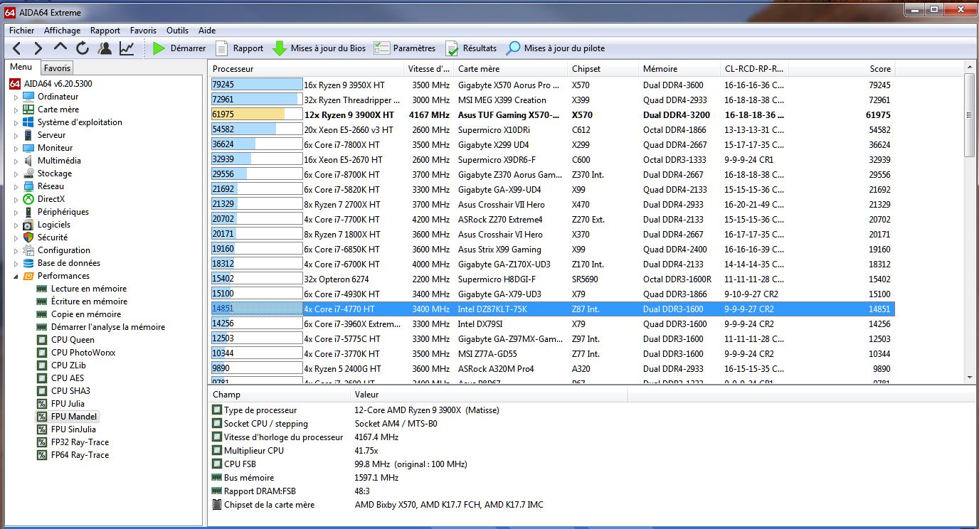Click the back navigation arrow in toolbar
This screenshot has height=529, width=979.
coord(17,48)
